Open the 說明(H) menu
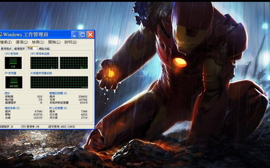 71,42
